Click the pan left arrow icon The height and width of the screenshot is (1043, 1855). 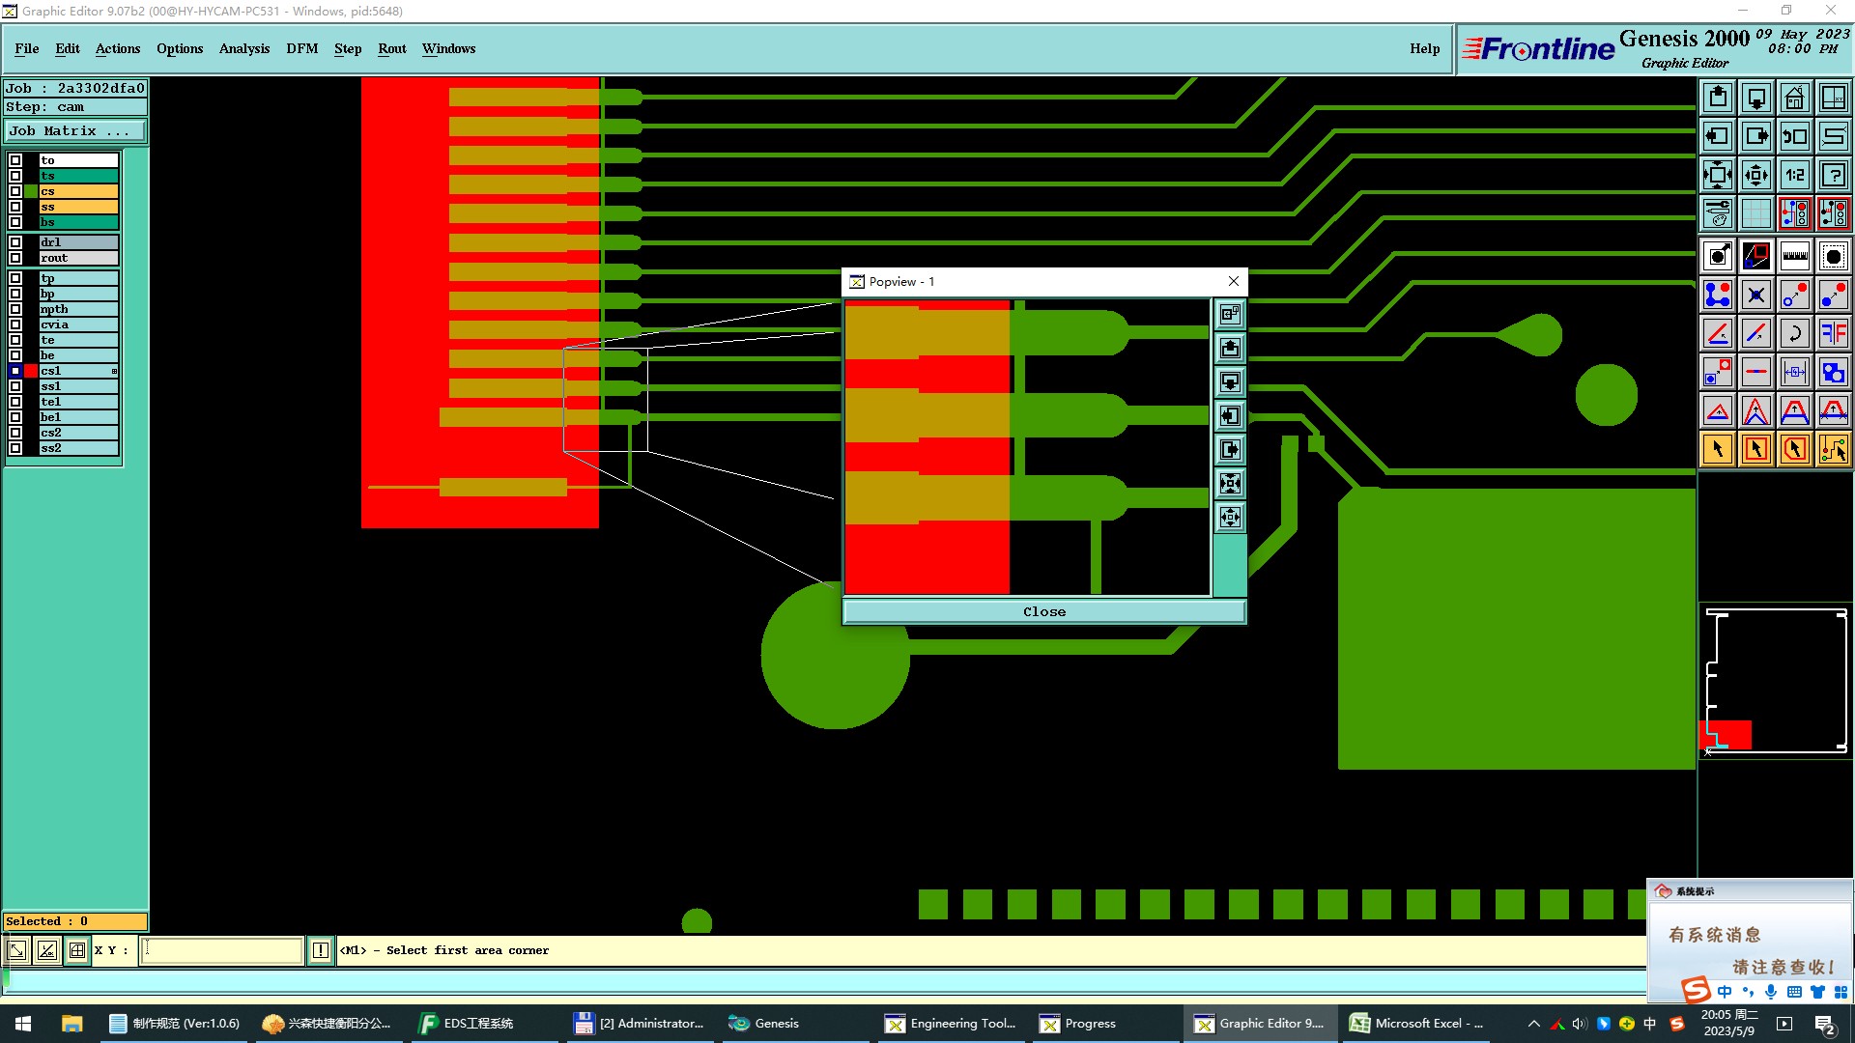coord(1718,136)
